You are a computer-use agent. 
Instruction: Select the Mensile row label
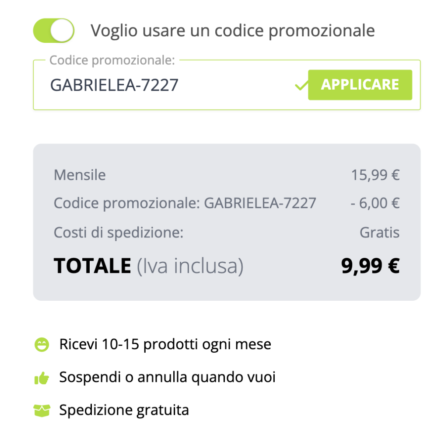click(80, 175)
